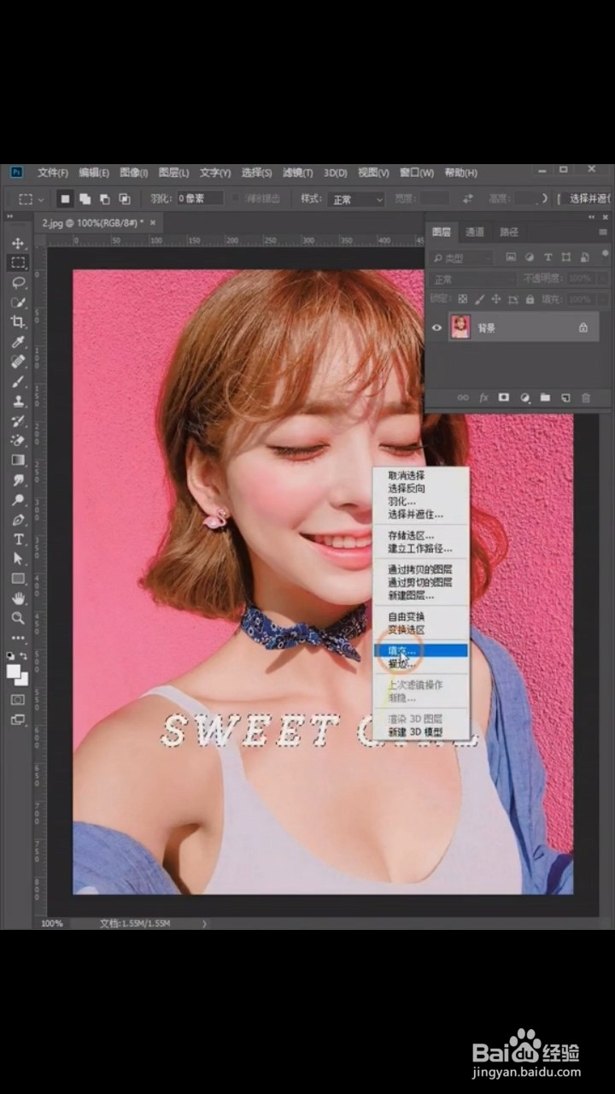The width and height of the screenshot is (615, 1094).
Task: Delete layer trash icon
Action: tap(586, 397)
